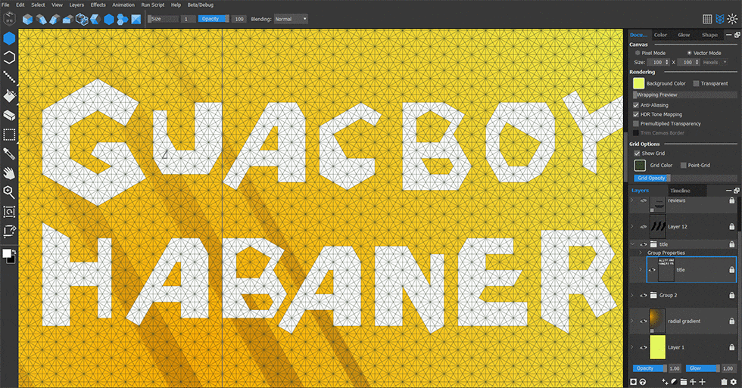This screenshot has height=388, width=742.
Task: Open the Background Color swatch
Action: pyautogui.click(x=638, y=83)
